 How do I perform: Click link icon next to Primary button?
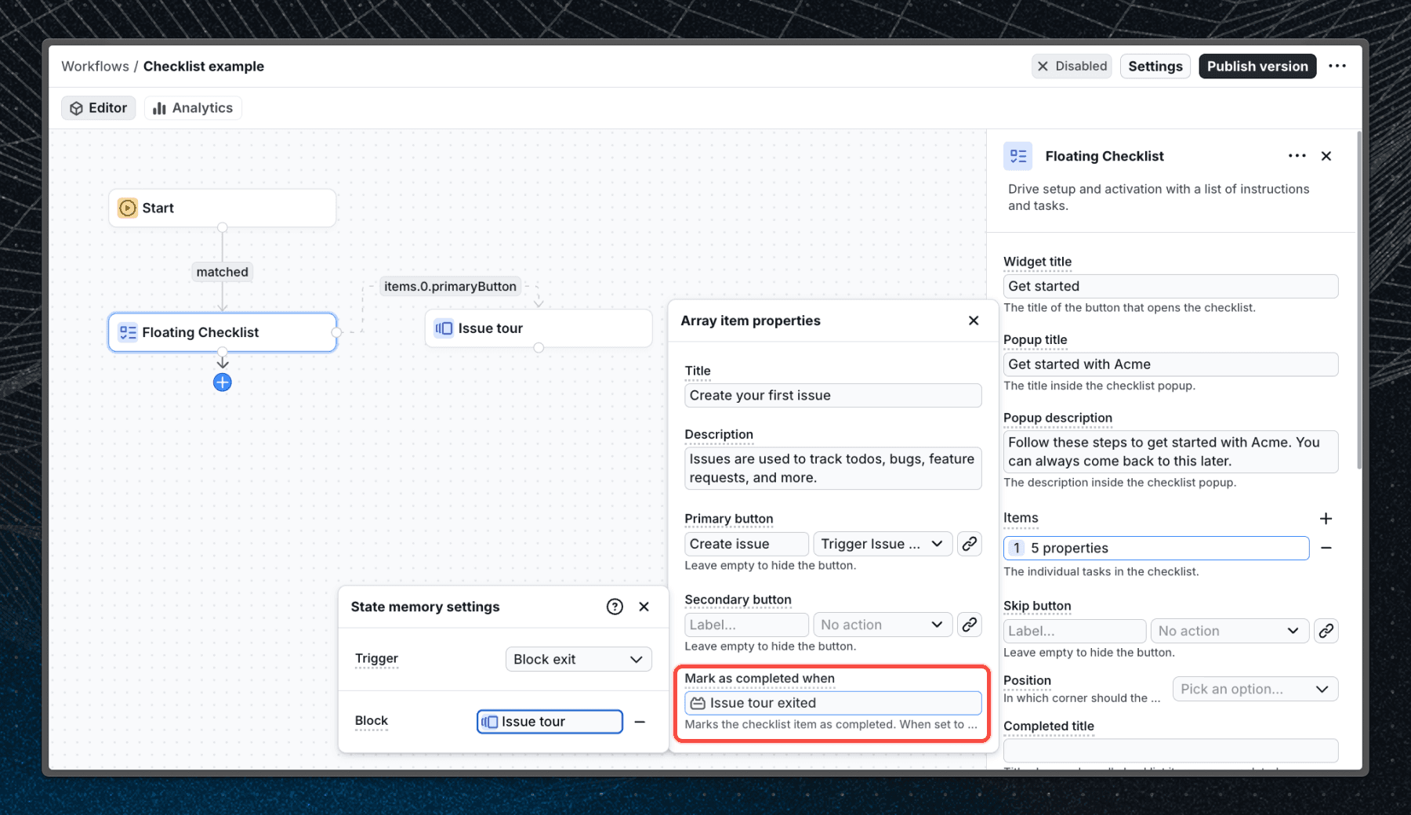(970, 544)
